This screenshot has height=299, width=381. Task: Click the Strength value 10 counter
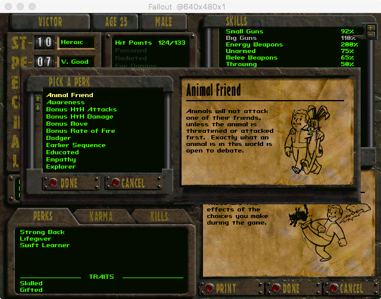(43, 42)
